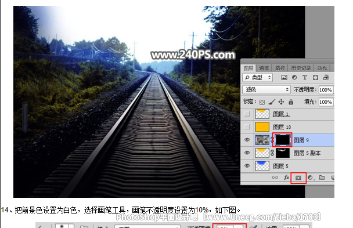This screenshot has height=228, width=353.
Task: Click the add layer mask button
Action: click(298, 178)
